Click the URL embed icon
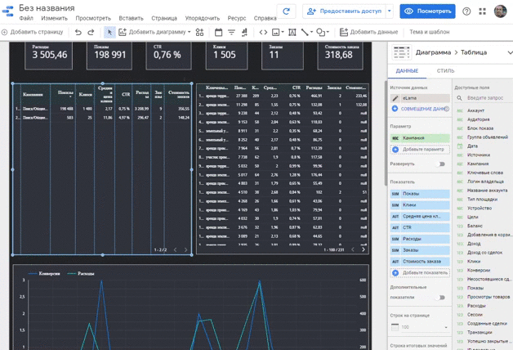 point(263,32)
